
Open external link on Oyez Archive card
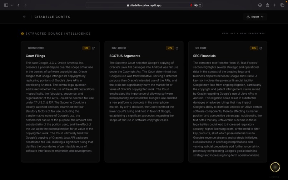point(177,48)
